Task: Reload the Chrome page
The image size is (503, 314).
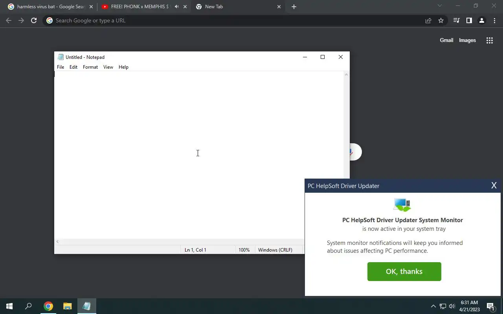Action: (x=34, y=20)
